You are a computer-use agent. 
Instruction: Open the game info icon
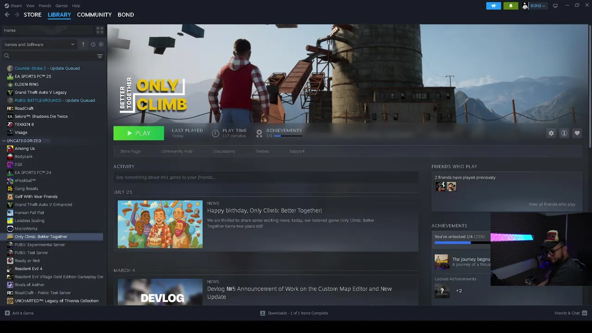pos(564,133)
